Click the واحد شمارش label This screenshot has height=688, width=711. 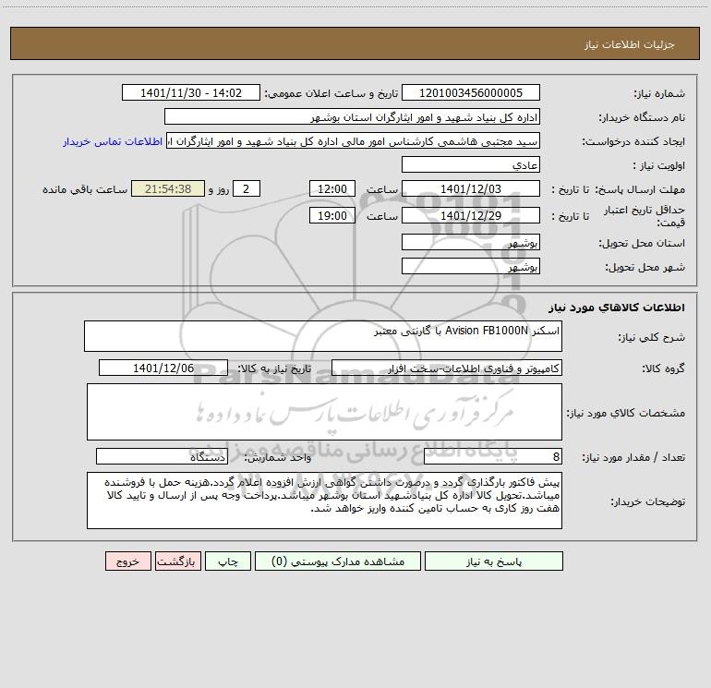[x=278, y=457]
